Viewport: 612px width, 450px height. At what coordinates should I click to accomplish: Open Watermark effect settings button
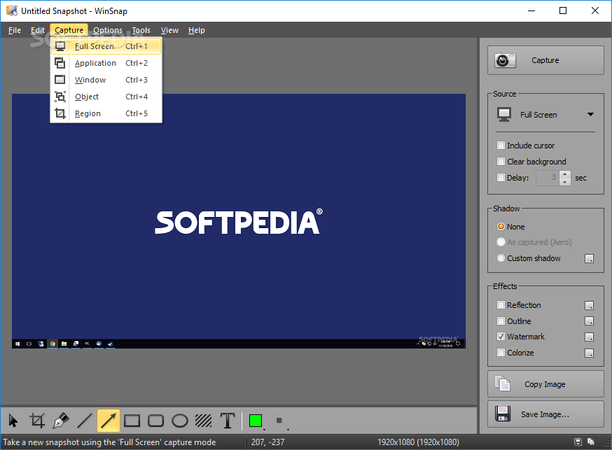click(x=590, y=337)
